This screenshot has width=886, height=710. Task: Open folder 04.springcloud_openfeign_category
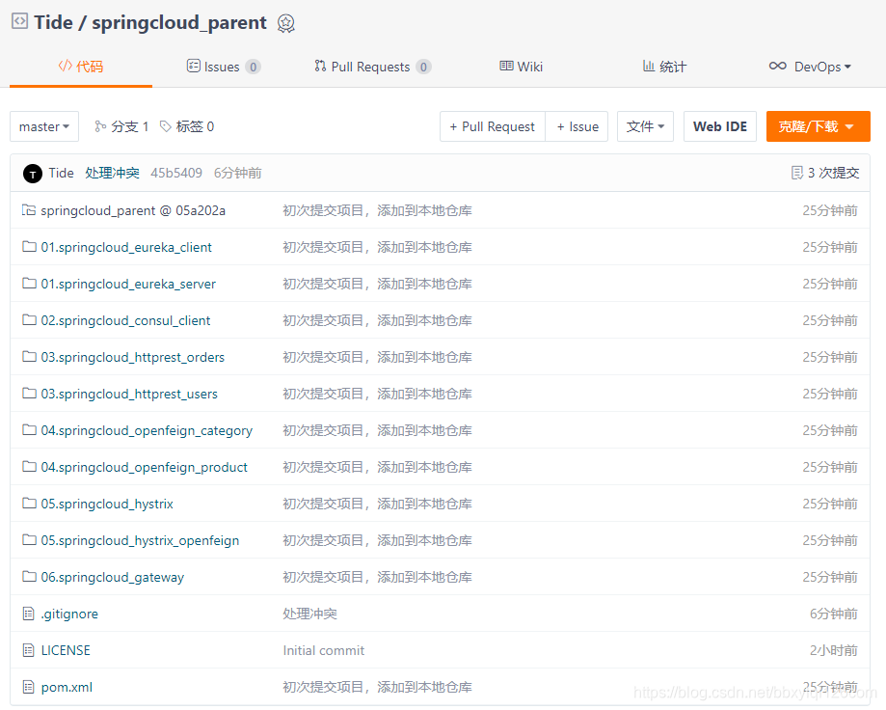coord(147,431)
